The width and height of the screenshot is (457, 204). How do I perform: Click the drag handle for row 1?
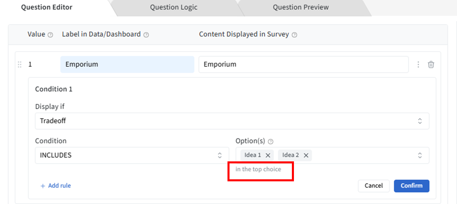click(x=19, y=64)
